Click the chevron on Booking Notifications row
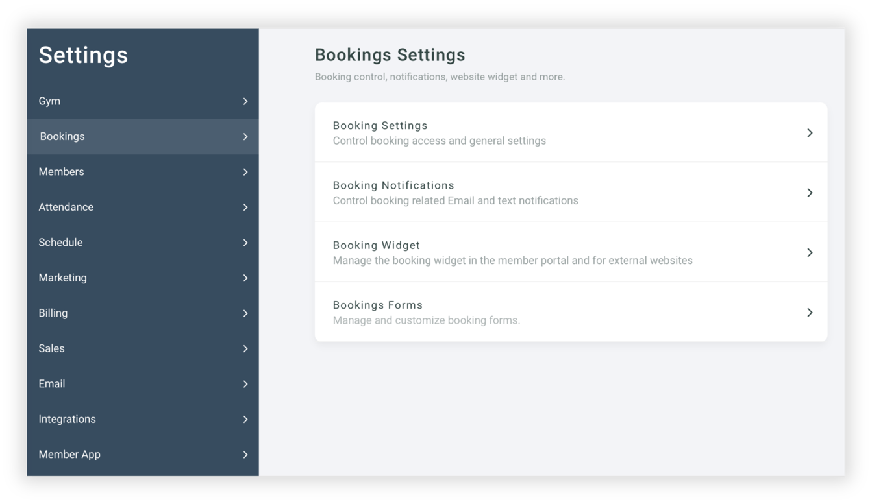 coord(810,193)
